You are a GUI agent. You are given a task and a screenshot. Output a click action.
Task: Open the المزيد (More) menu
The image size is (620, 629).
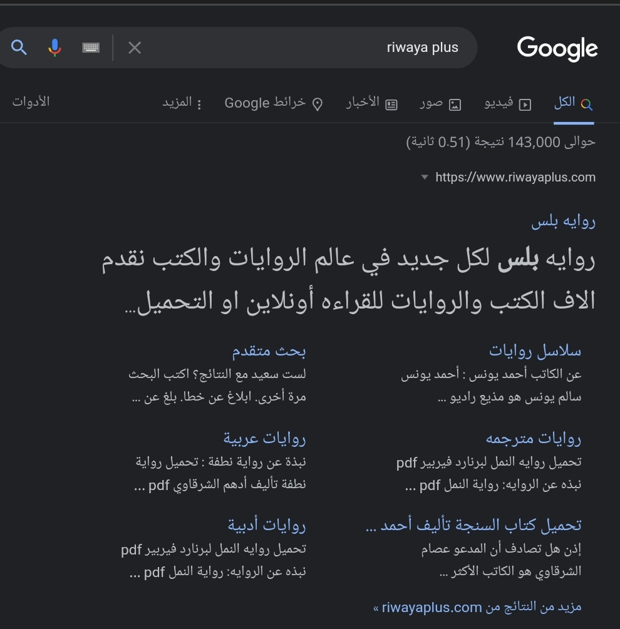click(x=182, y=103)
